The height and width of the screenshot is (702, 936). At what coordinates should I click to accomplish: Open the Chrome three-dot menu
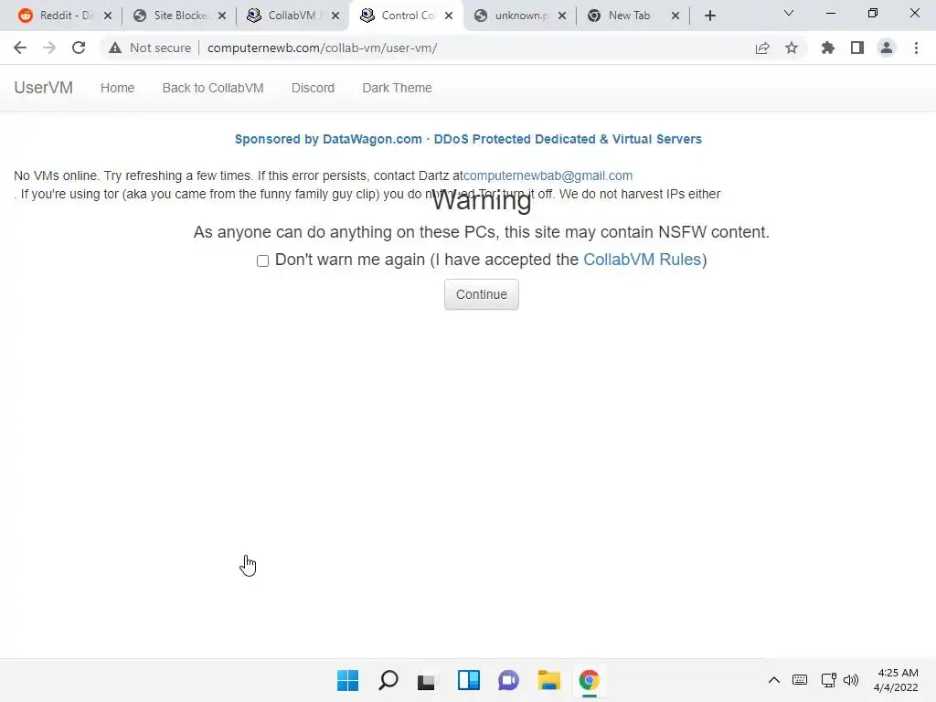[916, 48]
